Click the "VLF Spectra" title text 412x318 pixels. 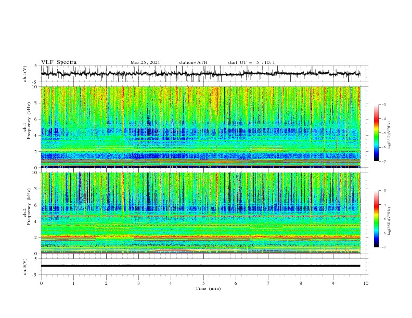59,62
